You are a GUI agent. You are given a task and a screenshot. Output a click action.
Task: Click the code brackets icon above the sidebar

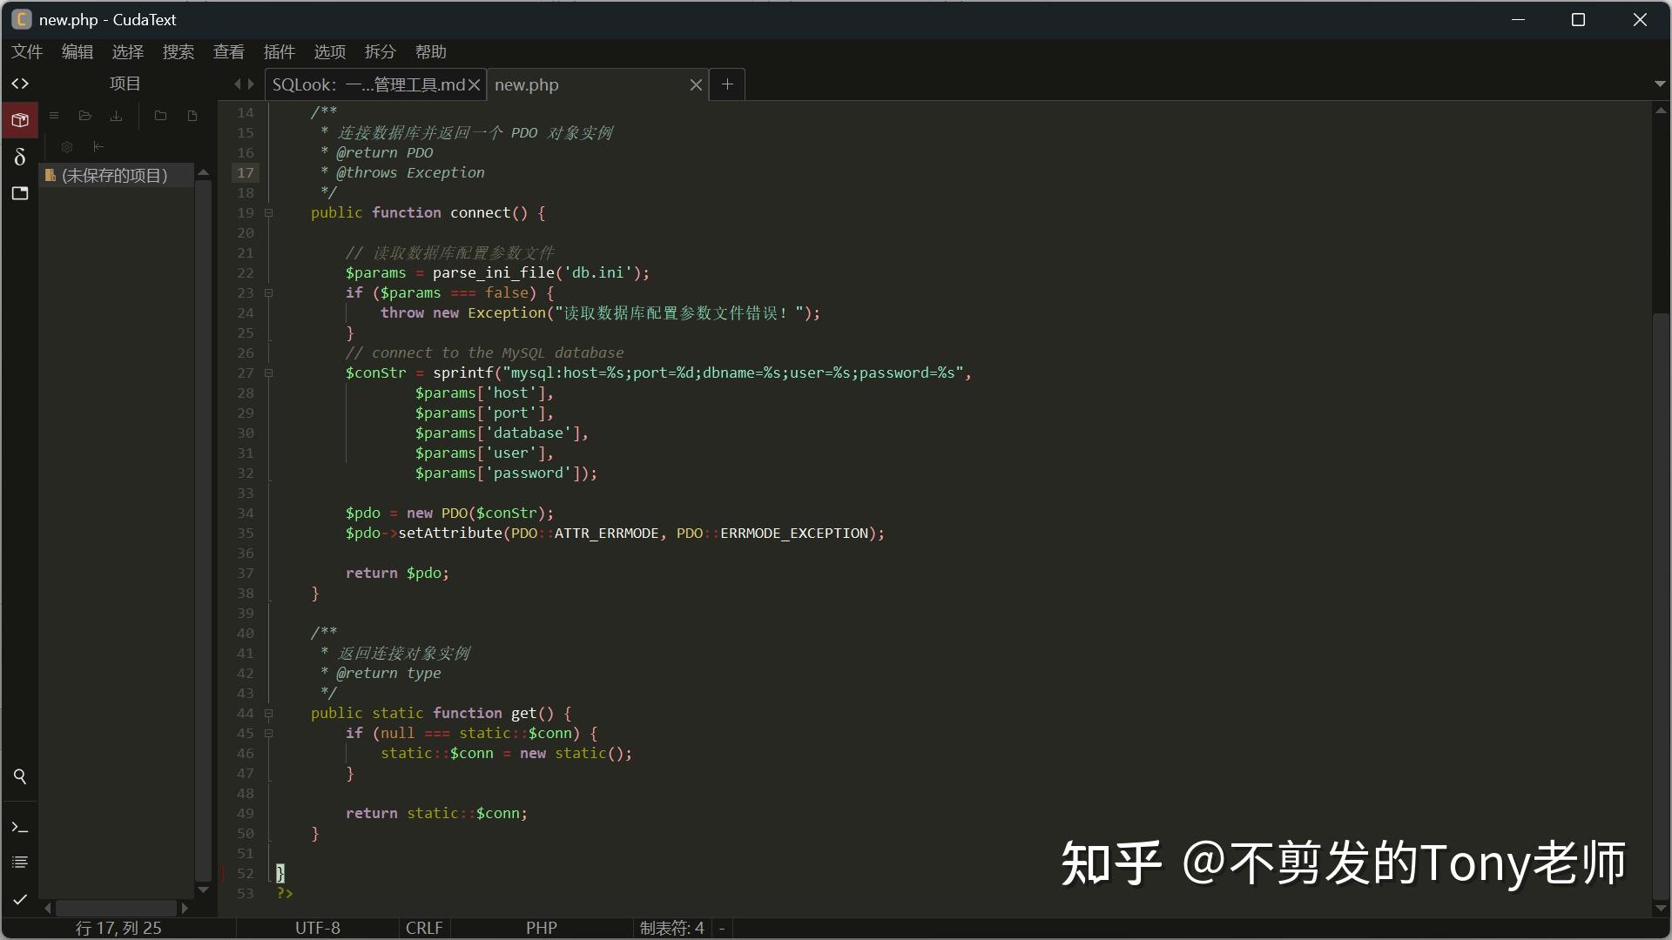[19, 83]
